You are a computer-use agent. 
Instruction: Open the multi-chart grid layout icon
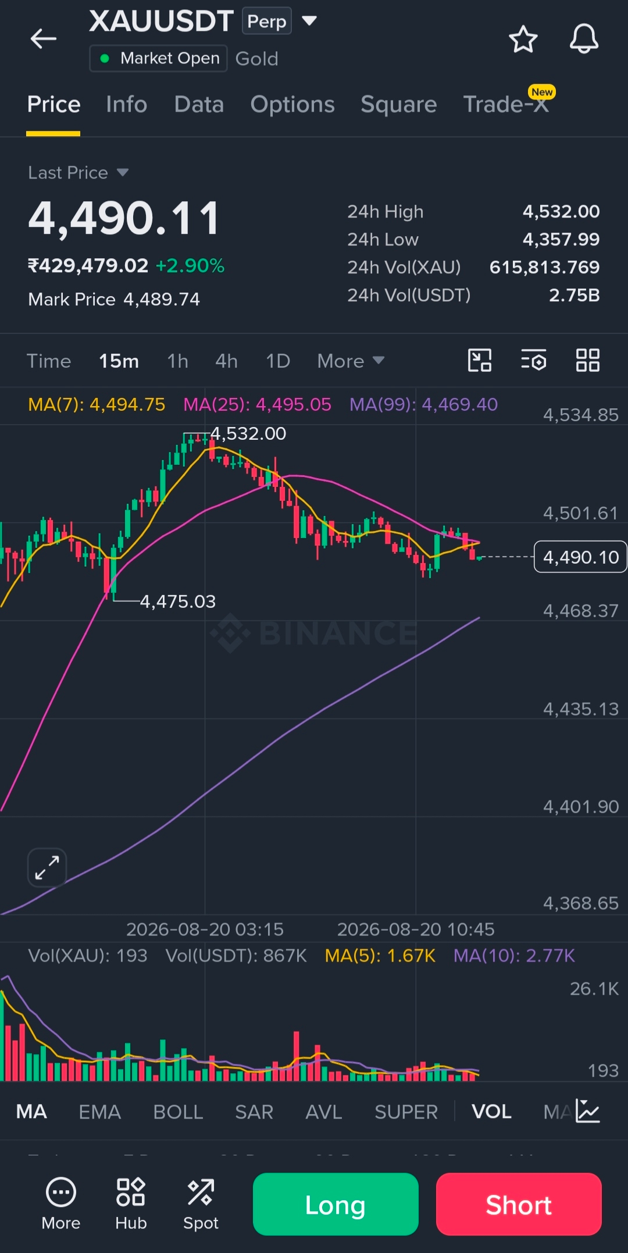pos(587,360)
